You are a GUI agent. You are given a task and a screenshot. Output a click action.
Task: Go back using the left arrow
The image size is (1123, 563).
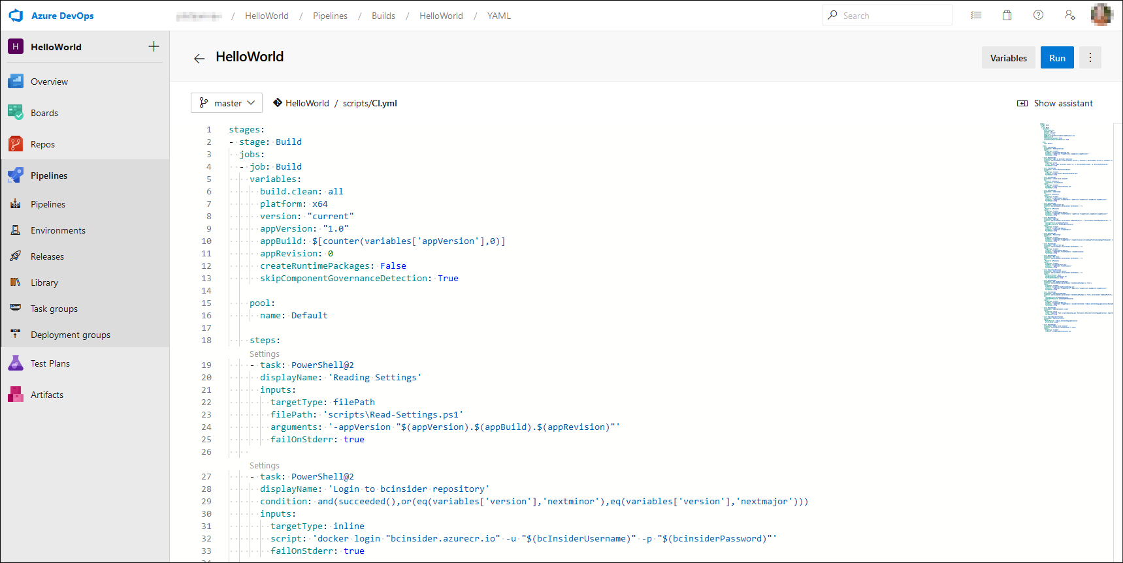point(199,58)
